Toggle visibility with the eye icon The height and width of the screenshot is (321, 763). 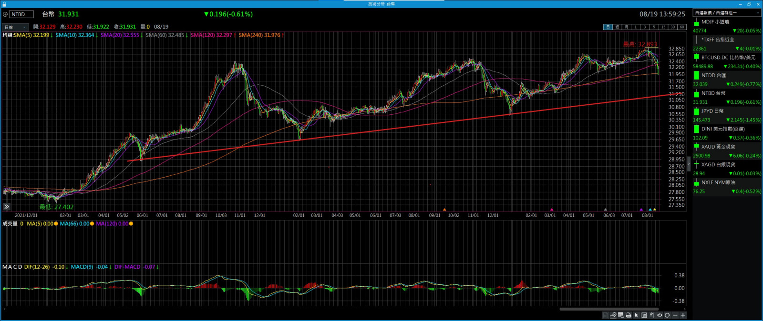pos(660,315)
